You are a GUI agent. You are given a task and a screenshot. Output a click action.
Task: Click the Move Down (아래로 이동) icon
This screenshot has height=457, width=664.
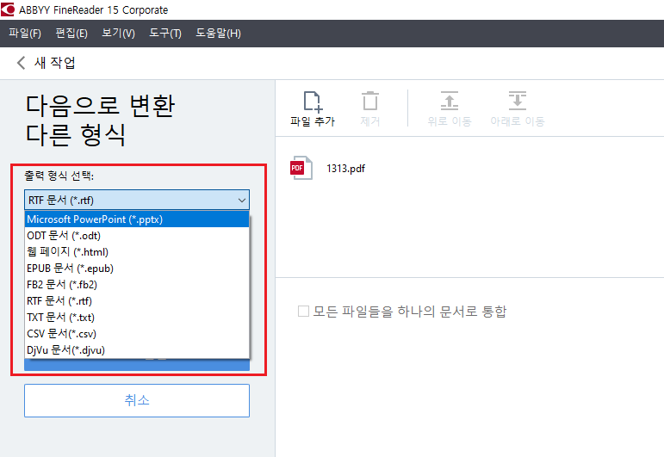[x=517, y=102]
